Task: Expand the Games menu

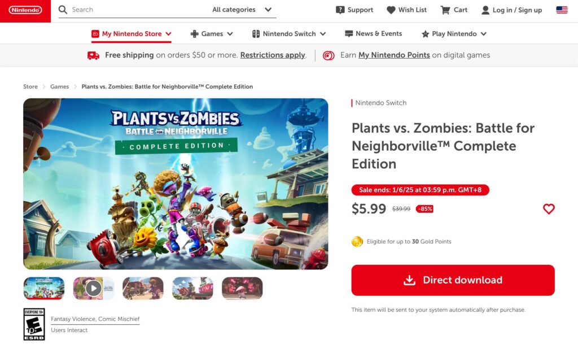Action: point(212,34)
